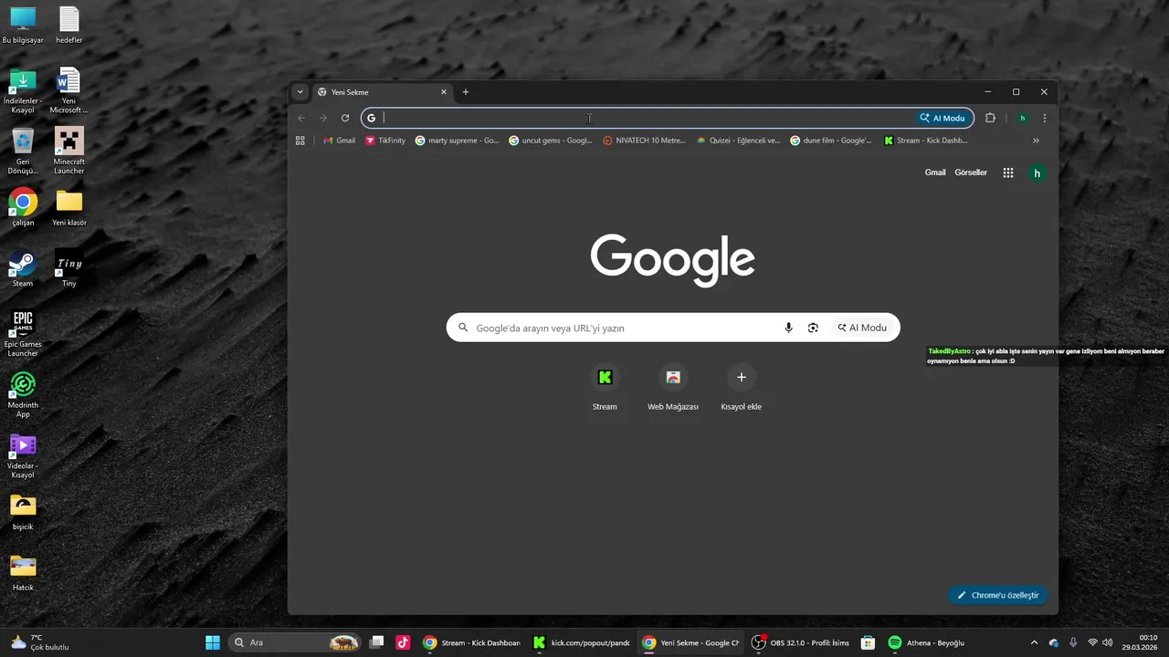1169x657 pixels.
Task: Open 'Bu bilgisayar' desktop icon
Action: coord(23,26)
